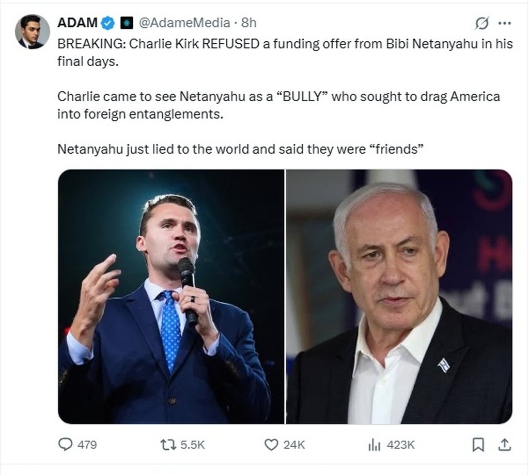Click the Grok explain icon
Image resolution: width=529 pixels, height=475 pixels.
pos(481,23)
